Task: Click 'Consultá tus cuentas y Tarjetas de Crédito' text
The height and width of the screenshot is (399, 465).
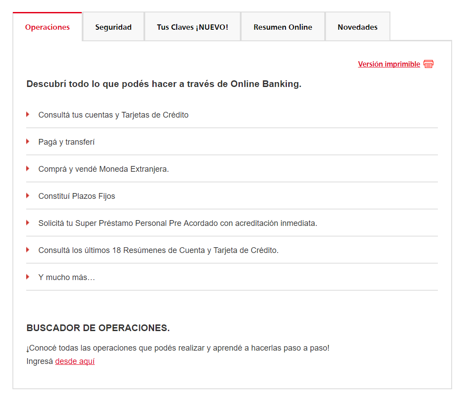Action: click(113, 115)
